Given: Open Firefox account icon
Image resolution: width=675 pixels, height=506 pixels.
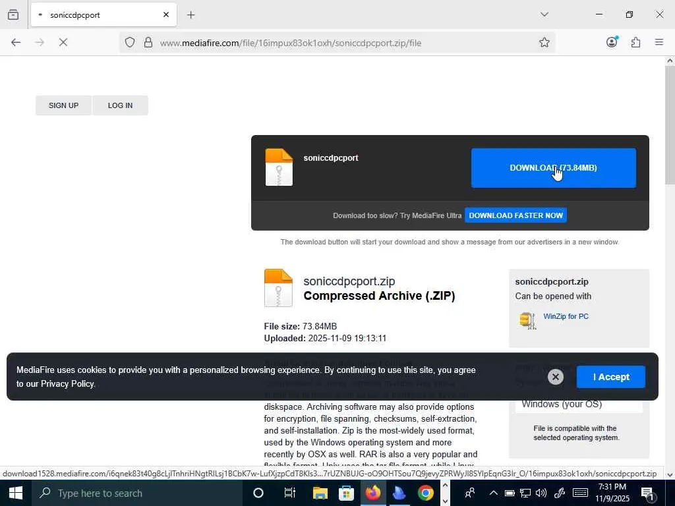Looking at the screenshot, I should click(612, 42).
